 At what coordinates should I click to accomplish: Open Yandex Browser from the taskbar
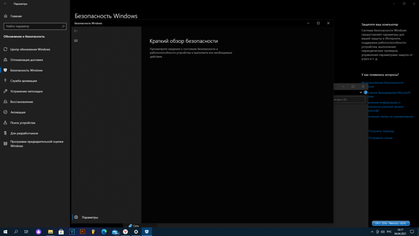coord(125,232)
